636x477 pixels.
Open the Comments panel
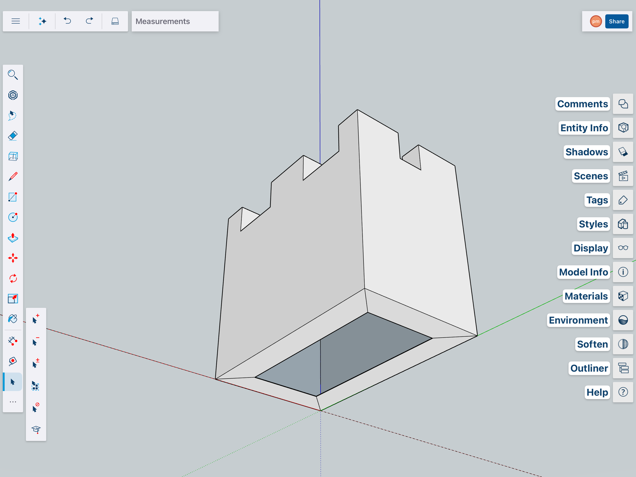[623, 104]
